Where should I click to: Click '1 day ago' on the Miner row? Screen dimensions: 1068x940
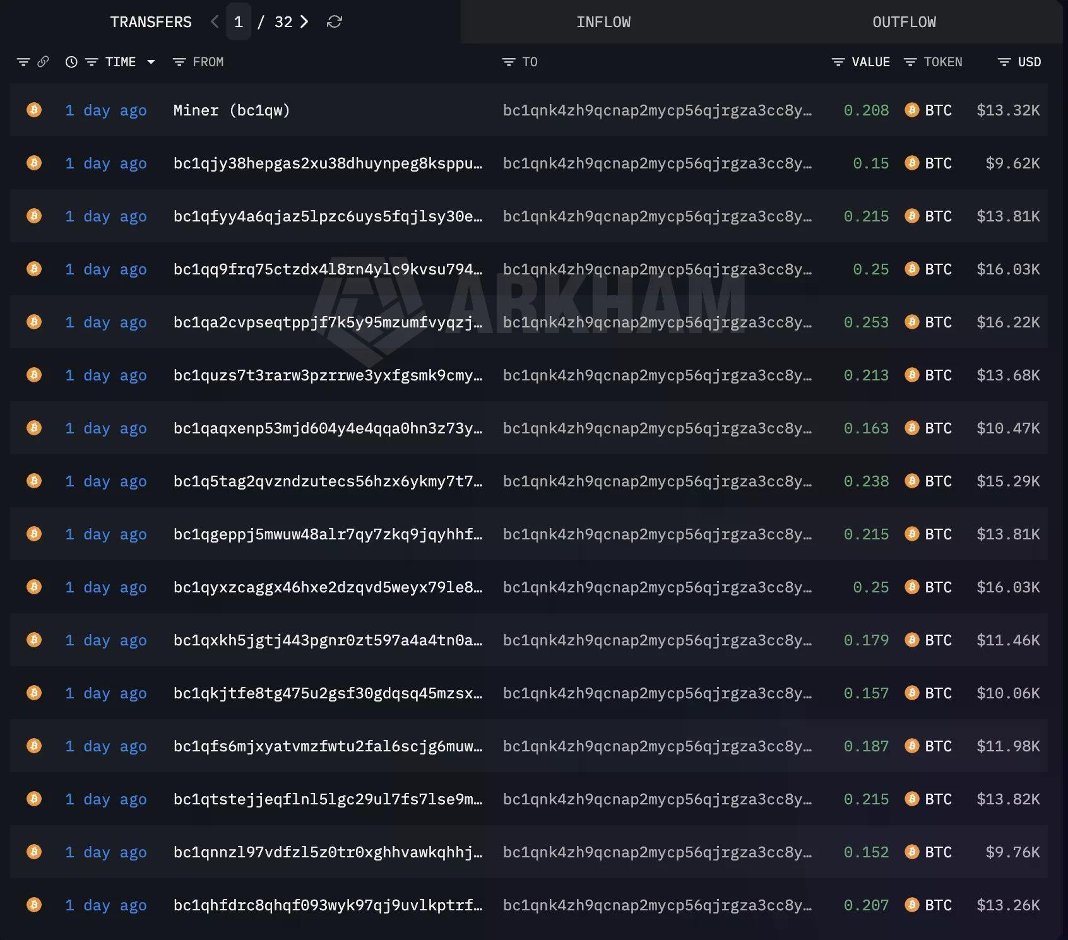click(106, 110)
